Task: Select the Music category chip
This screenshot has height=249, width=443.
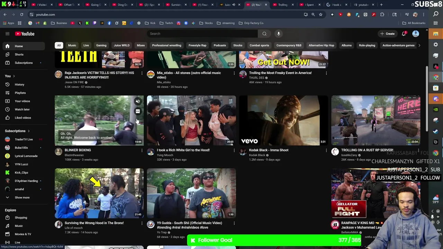Action: tap(72, 45)
